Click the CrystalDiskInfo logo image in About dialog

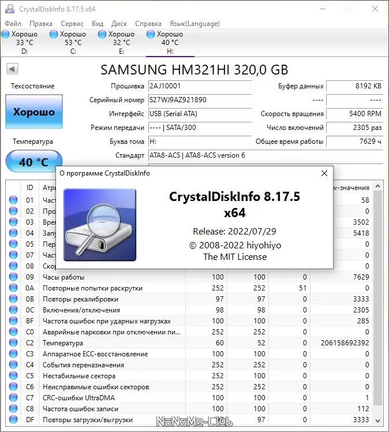point(100,225)
